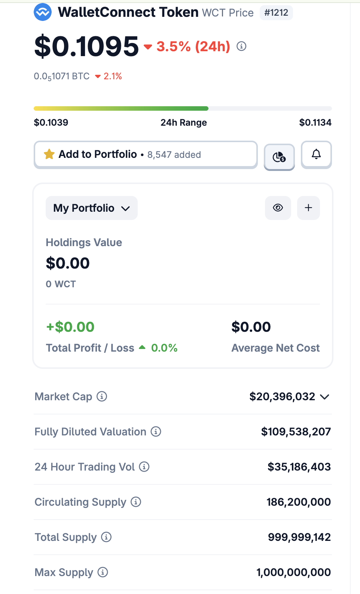Image resolution: width=360 pixels, height=594 pixels.
Task: Click the info icon beside 24h change
Action: 241,46
